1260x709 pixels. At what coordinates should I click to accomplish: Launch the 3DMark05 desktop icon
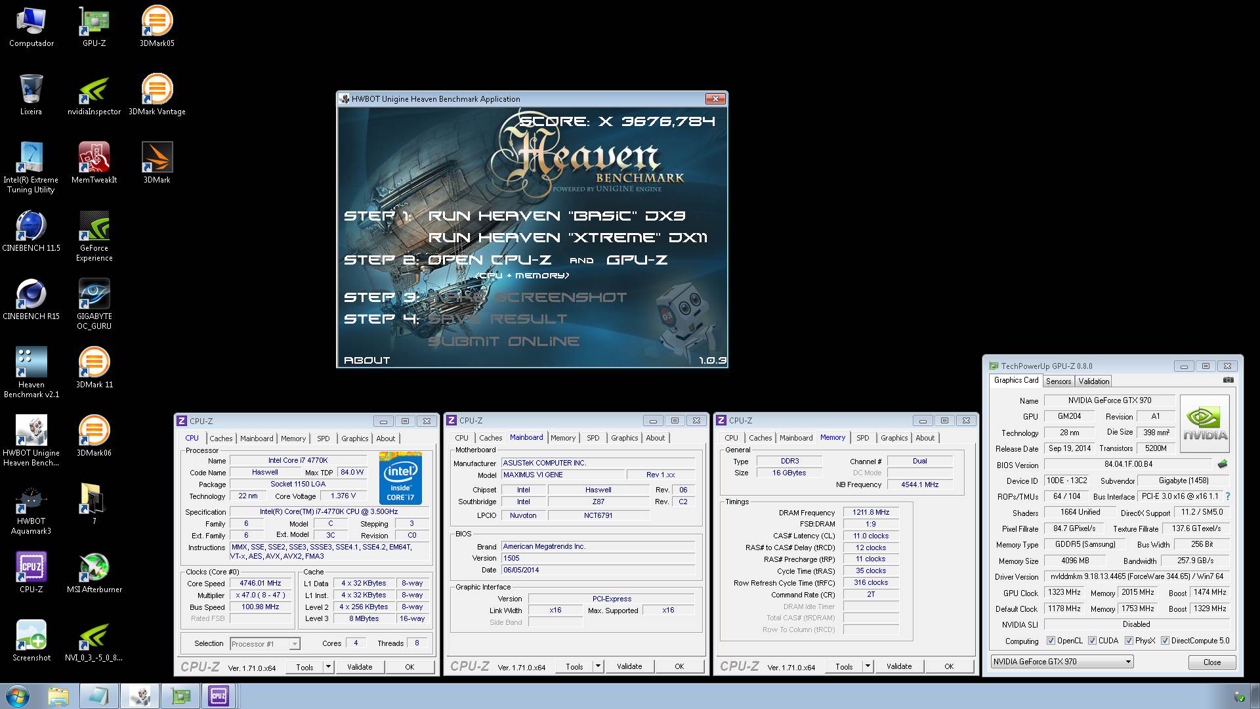tap(157, 26)
